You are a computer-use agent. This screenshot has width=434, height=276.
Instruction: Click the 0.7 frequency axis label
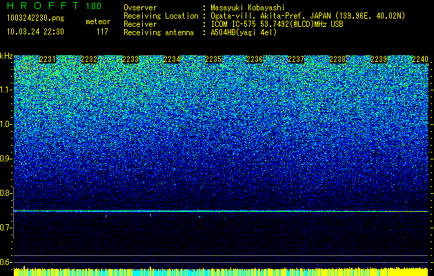click(x=6, y=228)
